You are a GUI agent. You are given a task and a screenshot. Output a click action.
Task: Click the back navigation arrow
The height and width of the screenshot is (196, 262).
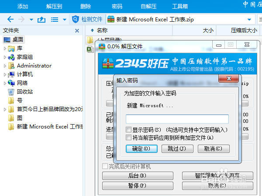[x=10, y=19]
